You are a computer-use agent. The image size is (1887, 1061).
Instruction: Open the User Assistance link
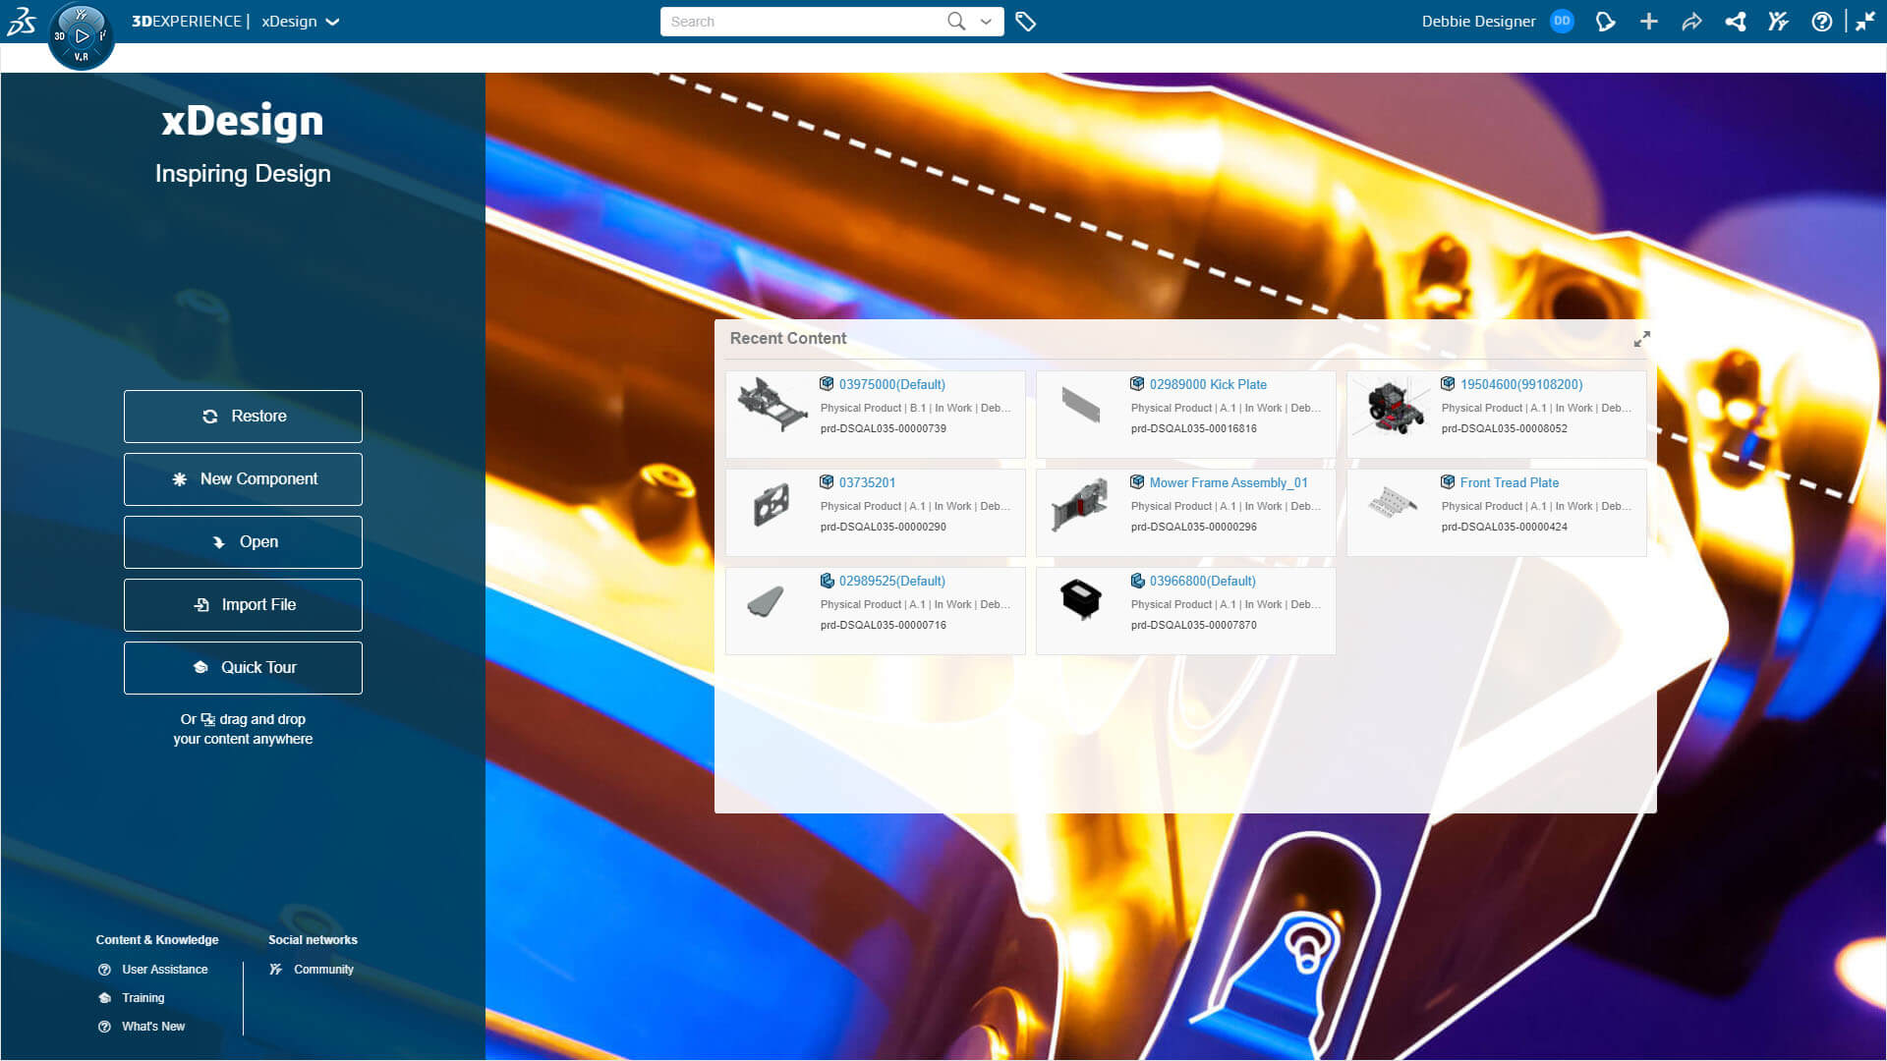(164, 970)
